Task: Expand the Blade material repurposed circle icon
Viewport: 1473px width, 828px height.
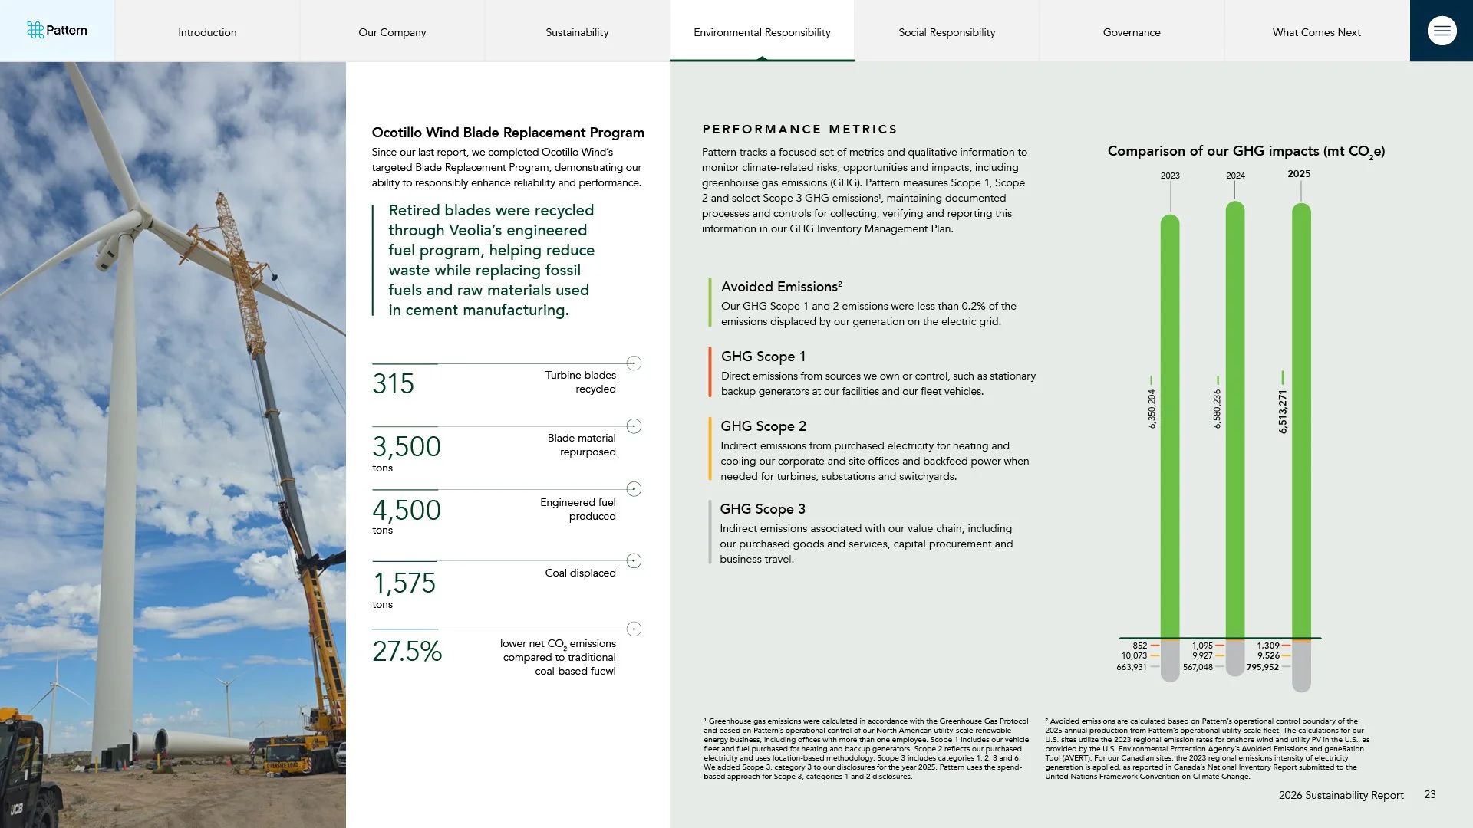Action: pos(634,426)
